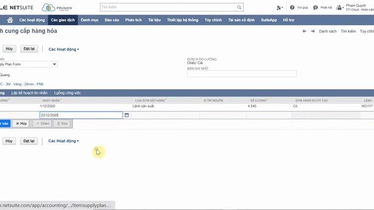Click the Loại đơn đặt hàng cell in edit row

coord(165,116)
